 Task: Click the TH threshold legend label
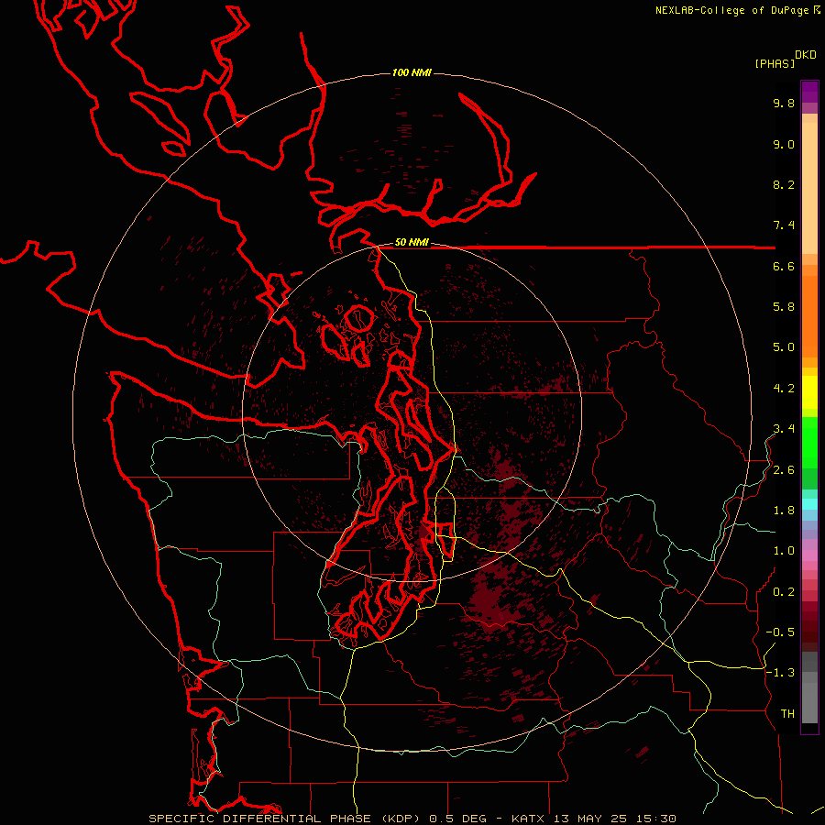point(787,714)
